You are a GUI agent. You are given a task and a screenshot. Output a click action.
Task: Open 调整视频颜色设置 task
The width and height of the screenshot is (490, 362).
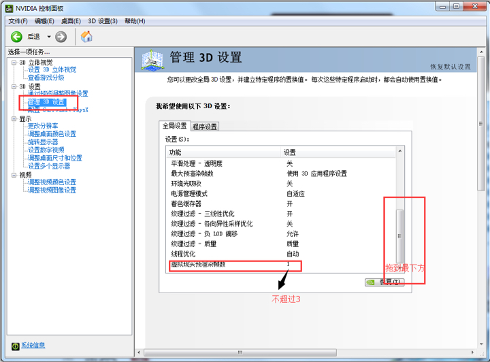(x=52, y=182)
